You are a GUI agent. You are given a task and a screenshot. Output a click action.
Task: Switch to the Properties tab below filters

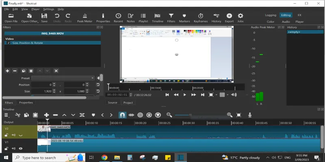[x=26, y=102]
